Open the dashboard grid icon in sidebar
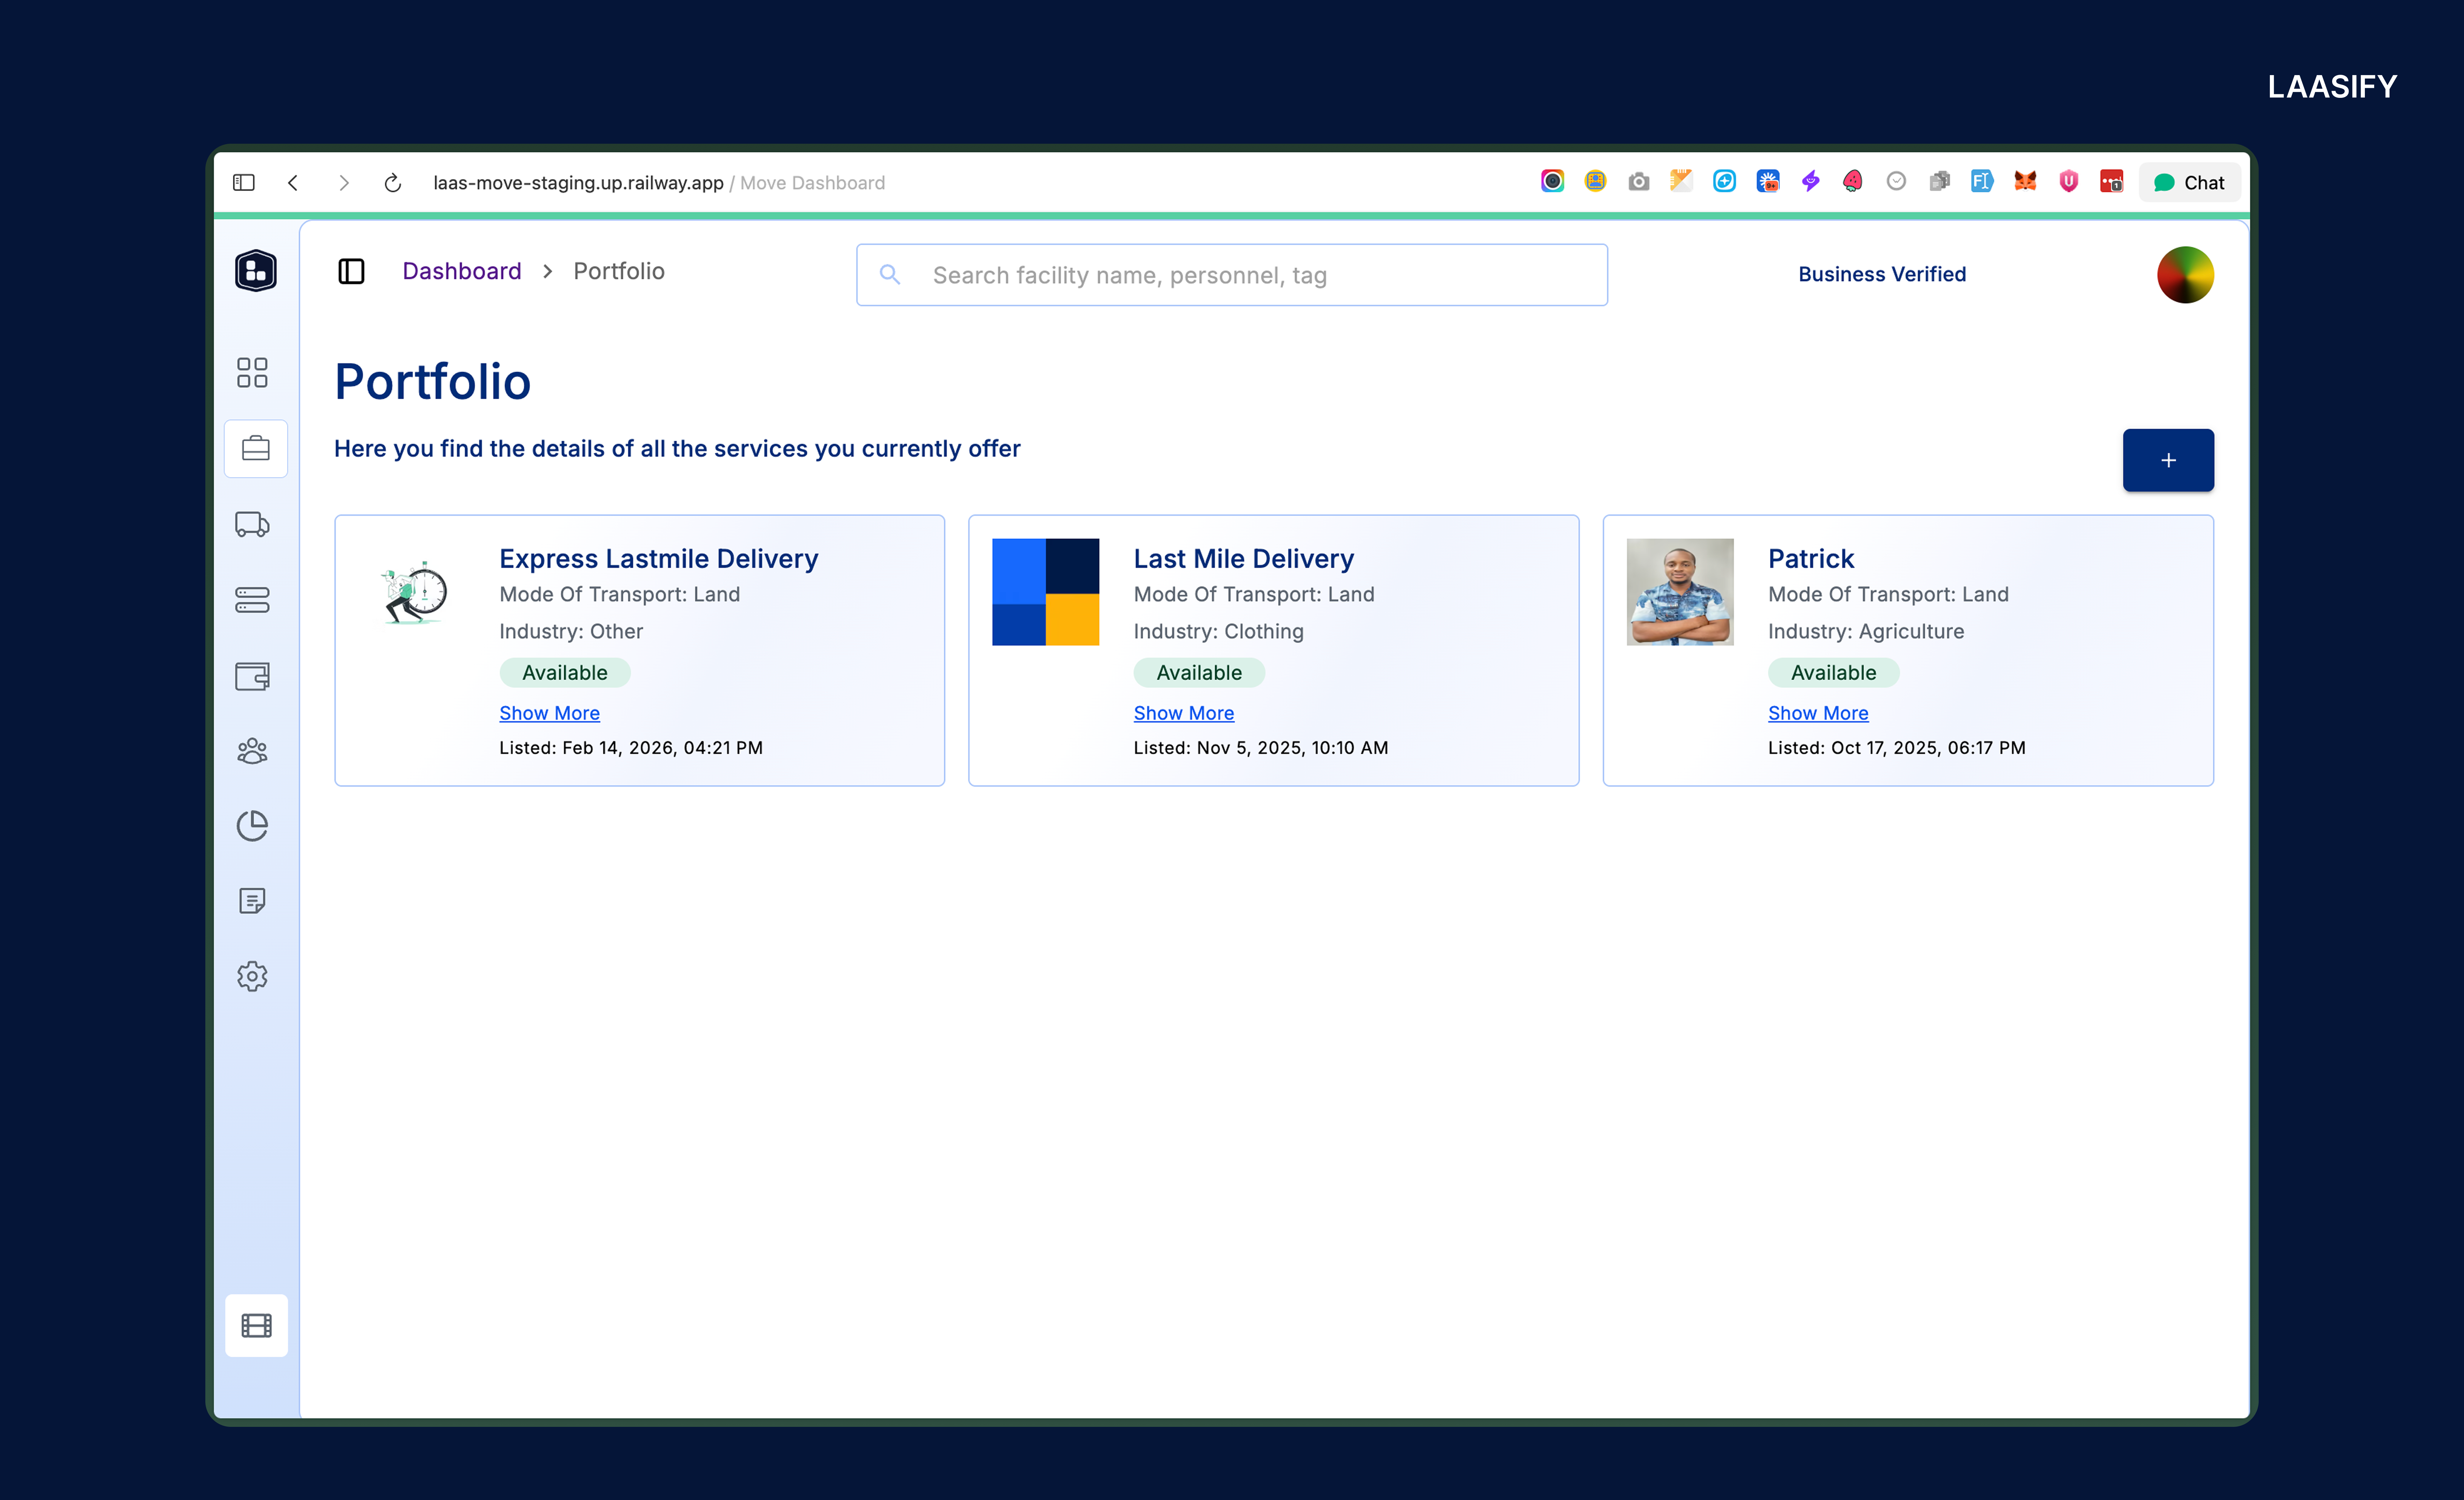This screenshot has height=1500, width=2464. (x=252, y=373)
